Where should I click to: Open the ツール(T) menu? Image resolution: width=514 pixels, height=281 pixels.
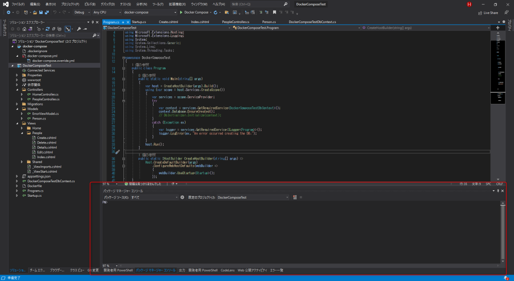point(158,4)
